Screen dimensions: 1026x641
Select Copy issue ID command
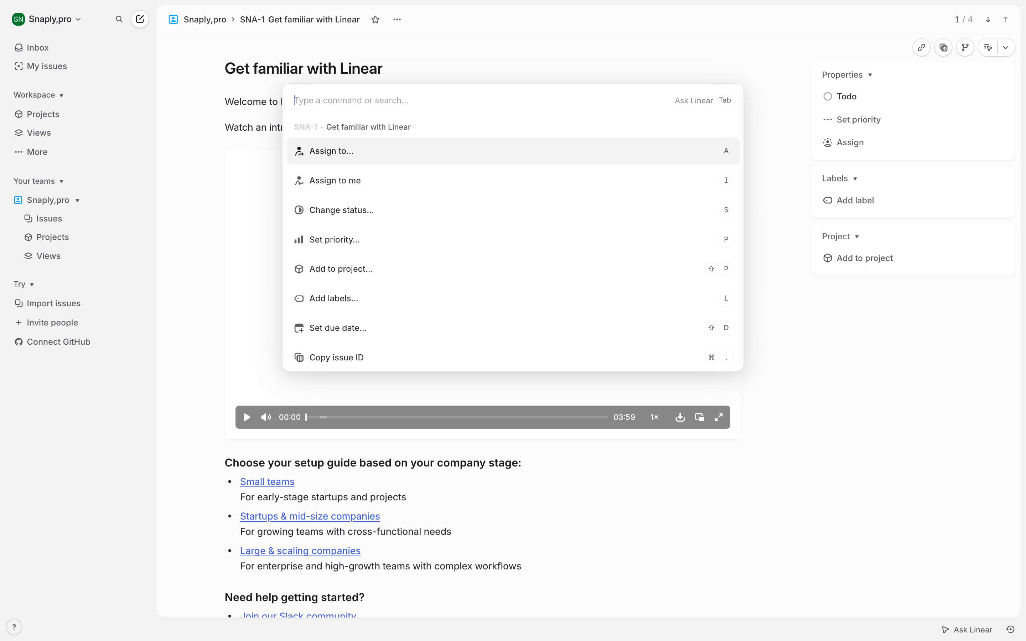click(513, 358)
